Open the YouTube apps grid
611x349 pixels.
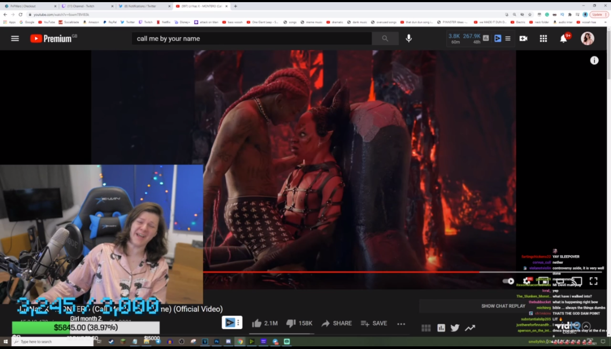pos(543,38)
